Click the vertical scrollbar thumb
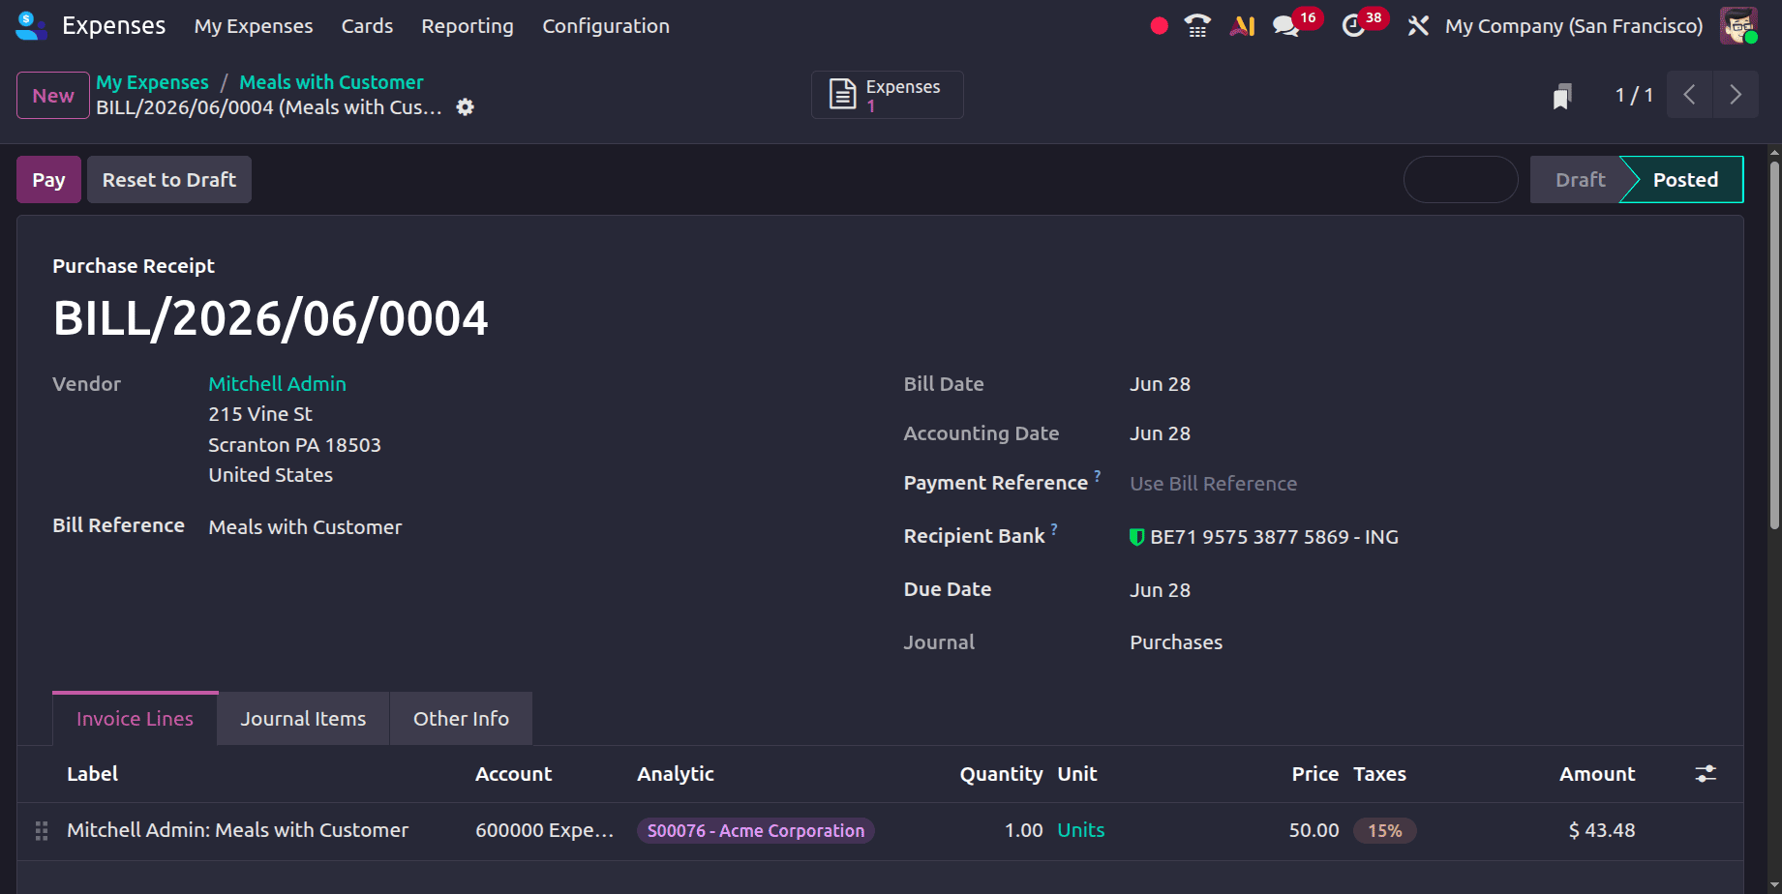This screenshot has height=894, width=1782. click(1774, 345)
